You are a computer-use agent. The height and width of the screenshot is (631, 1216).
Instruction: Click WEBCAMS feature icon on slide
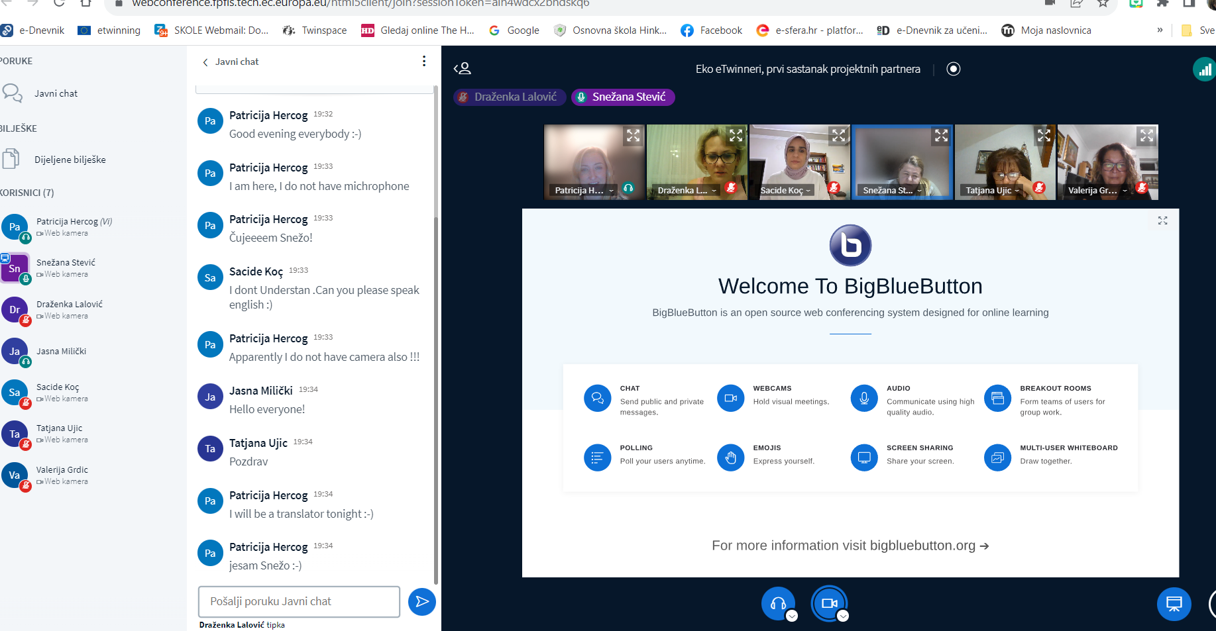pos(730,399)
